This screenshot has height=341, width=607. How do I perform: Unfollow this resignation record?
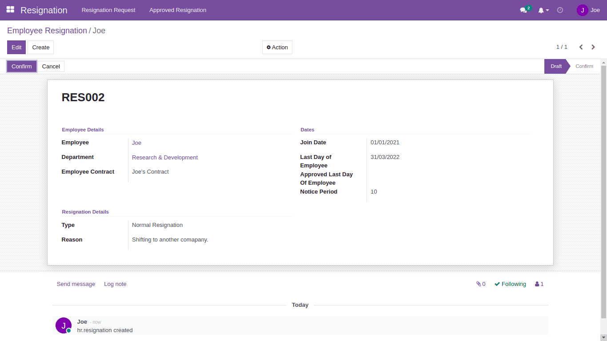(x=510, y=284)
